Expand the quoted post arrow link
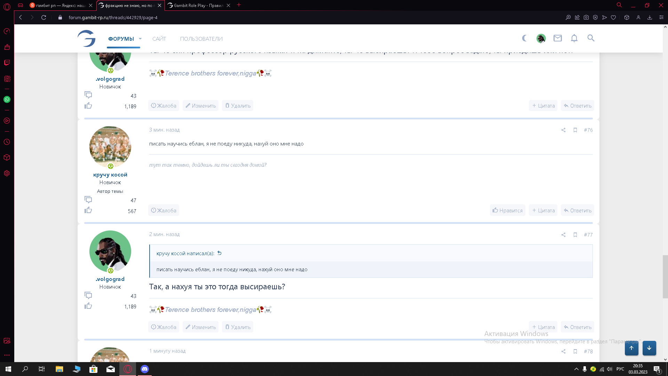Viewport: 668px width, 376px height. 220,253
